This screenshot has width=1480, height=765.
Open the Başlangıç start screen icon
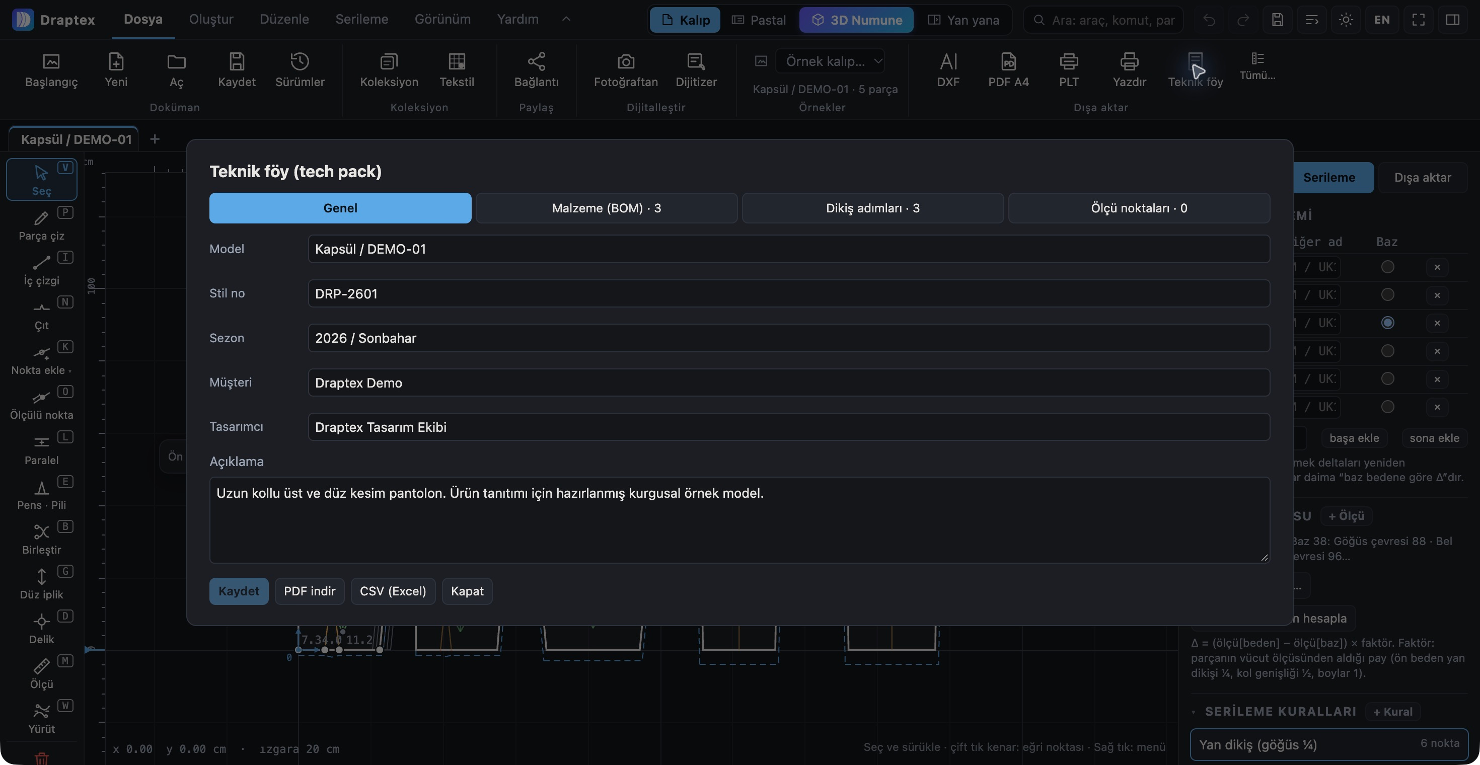tap(51, 69)
